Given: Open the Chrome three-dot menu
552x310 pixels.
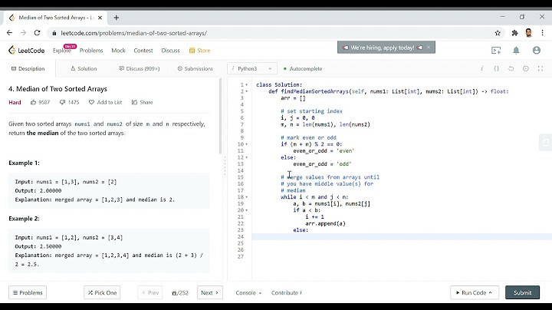Looking at the screenshot, I should (x=543, y=33).
